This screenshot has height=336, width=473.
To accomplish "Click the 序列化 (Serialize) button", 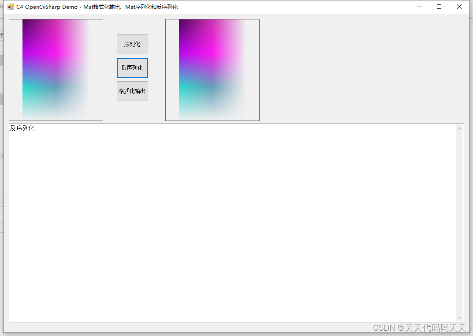I will pos(132,44).
